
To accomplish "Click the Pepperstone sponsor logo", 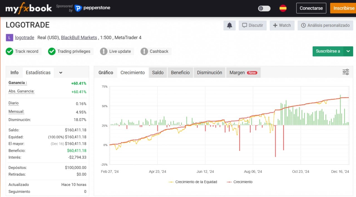I will [92, 8].
